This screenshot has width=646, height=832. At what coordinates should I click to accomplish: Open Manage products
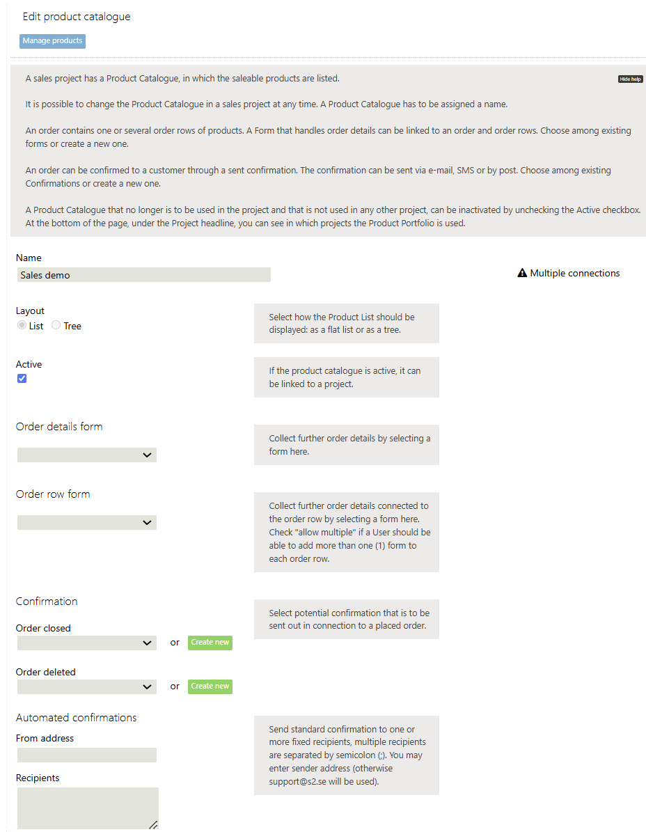(52, 41)
